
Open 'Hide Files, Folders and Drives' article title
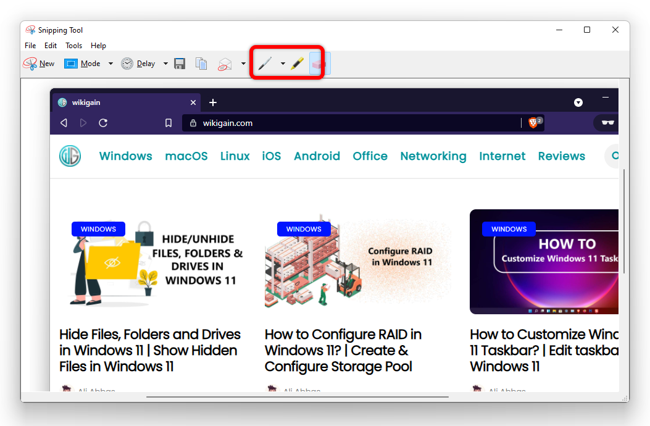[149, 351]
